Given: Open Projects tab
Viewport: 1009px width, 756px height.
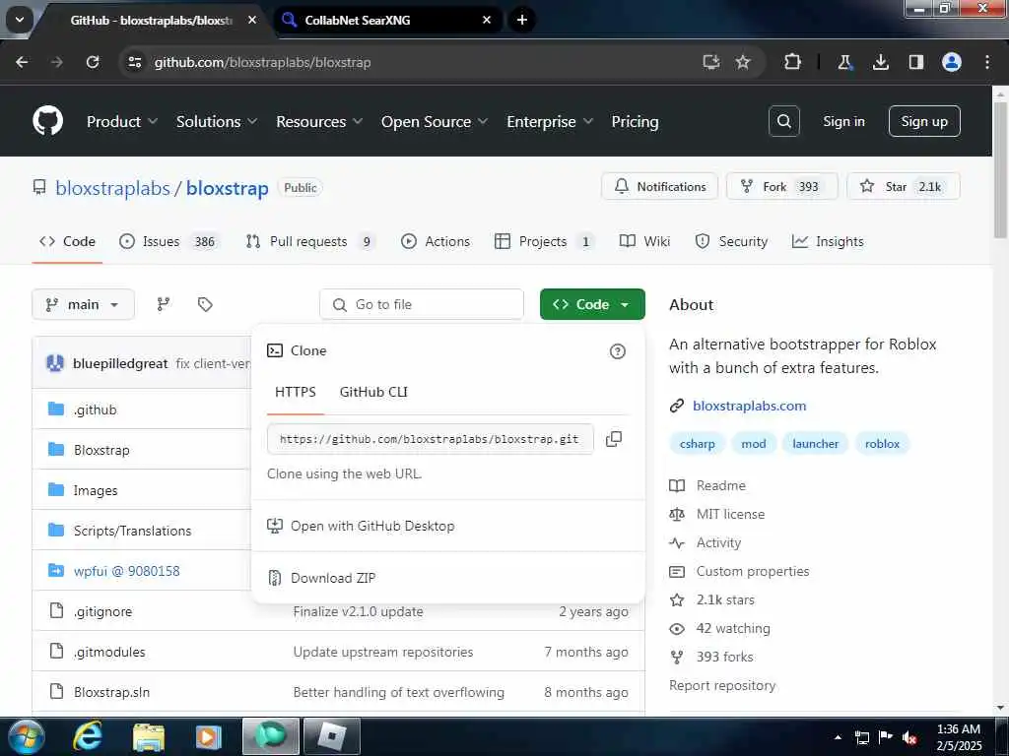Looking at the screenshot, I should [x=544, y=241].
